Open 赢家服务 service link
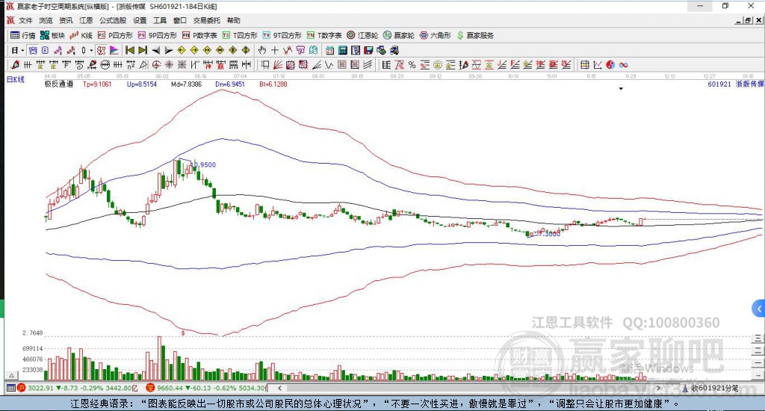This screenshot has height=411, width=765. (474, 35)
